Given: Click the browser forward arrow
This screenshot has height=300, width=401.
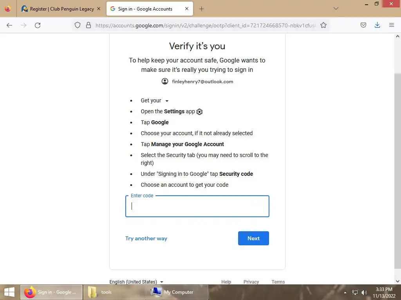Looking at the screenshot, I should (x=23, y=25).
